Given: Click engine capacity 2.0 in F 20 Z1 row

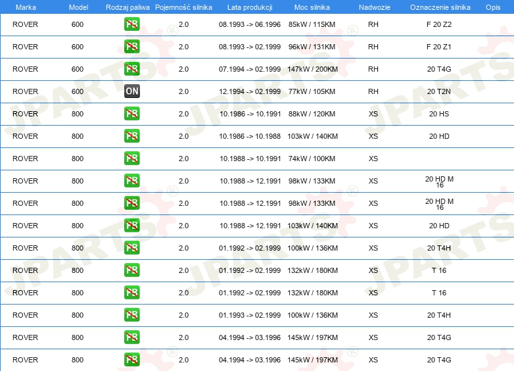Looking at the screenshot, I should tap(183, 47).
